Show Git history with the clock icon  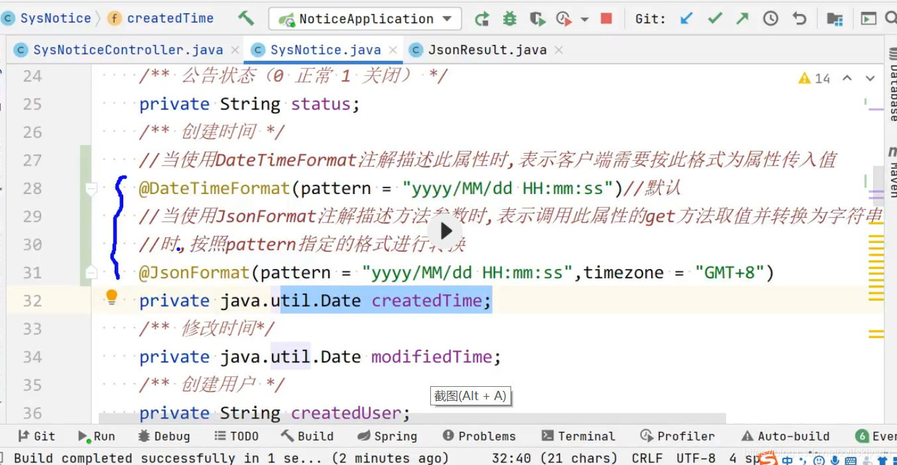pos(770,19)
